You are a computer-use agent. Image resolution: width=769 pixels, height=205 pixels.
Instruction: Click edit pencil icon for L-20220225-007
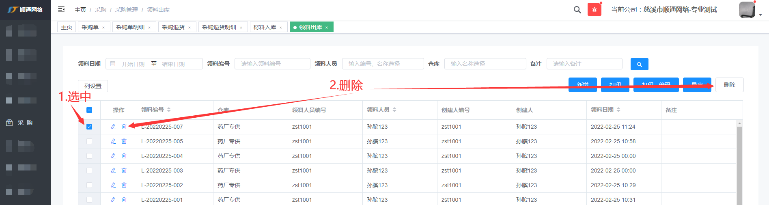pyautogui.click(x=114, y=127)
